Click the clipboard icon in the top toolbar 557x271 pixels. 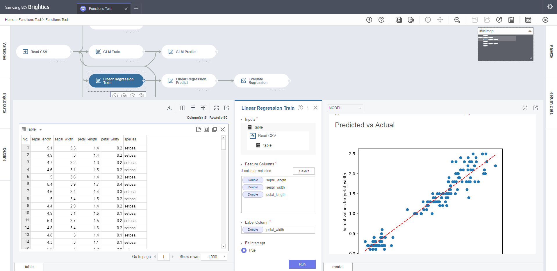pos(511,20)
